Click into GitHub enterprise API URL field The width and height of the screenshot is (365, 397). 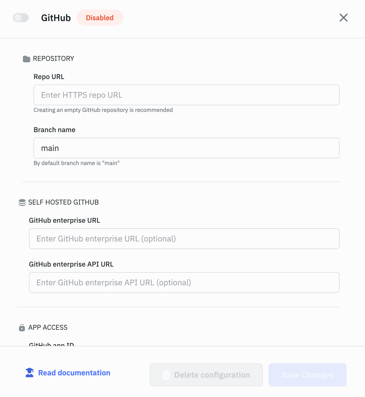click(x=184, y=282)
